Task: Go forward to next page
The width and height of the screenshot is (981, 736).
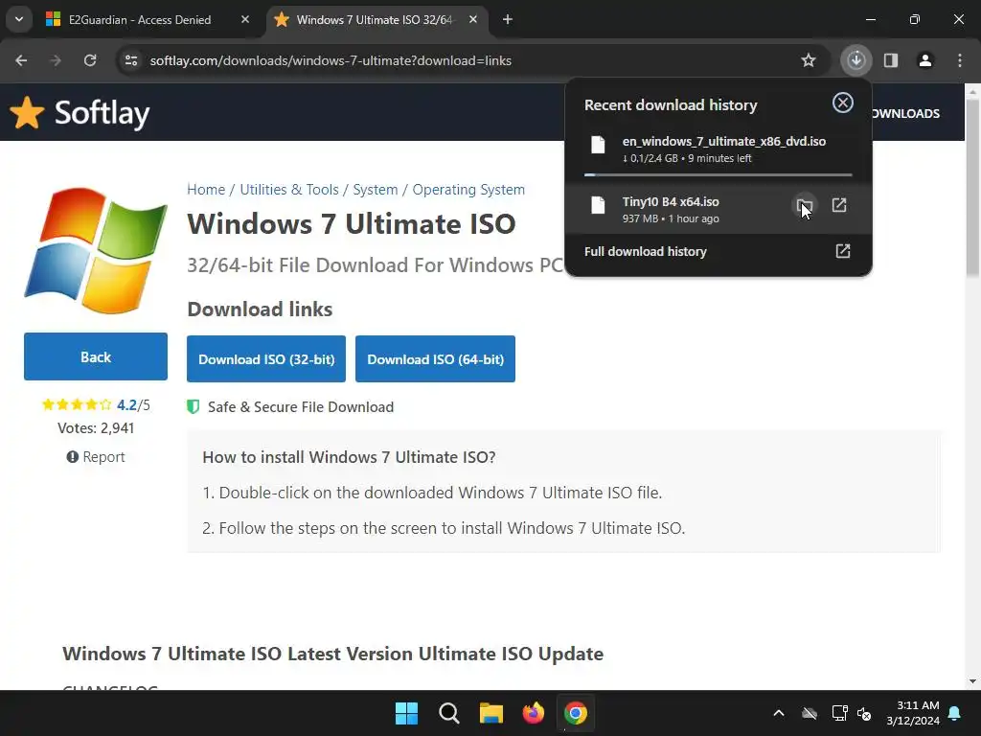Action: [56, 60]
